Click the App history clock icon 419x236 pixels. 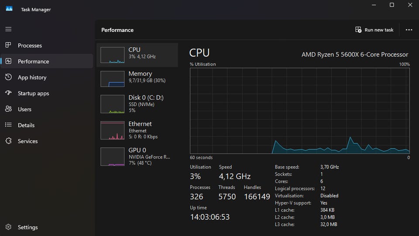click(x=8, y=77)
